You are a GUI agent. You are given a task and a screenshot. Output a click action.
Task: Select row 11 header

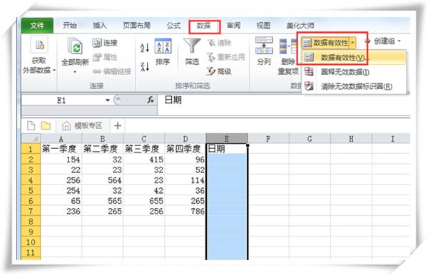coord(31,252)
